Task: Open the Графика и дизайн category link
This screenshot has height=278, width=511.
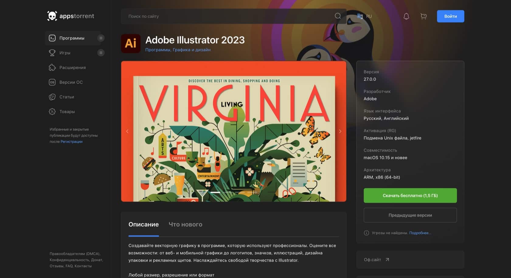Action: pos(192,50)
